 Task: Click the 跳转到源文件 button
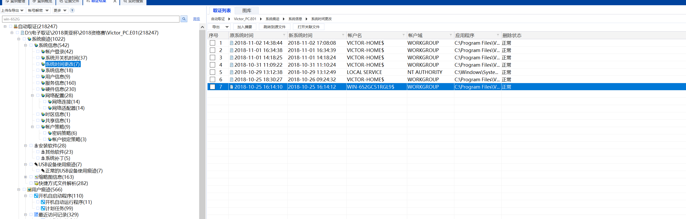(274, 27)
